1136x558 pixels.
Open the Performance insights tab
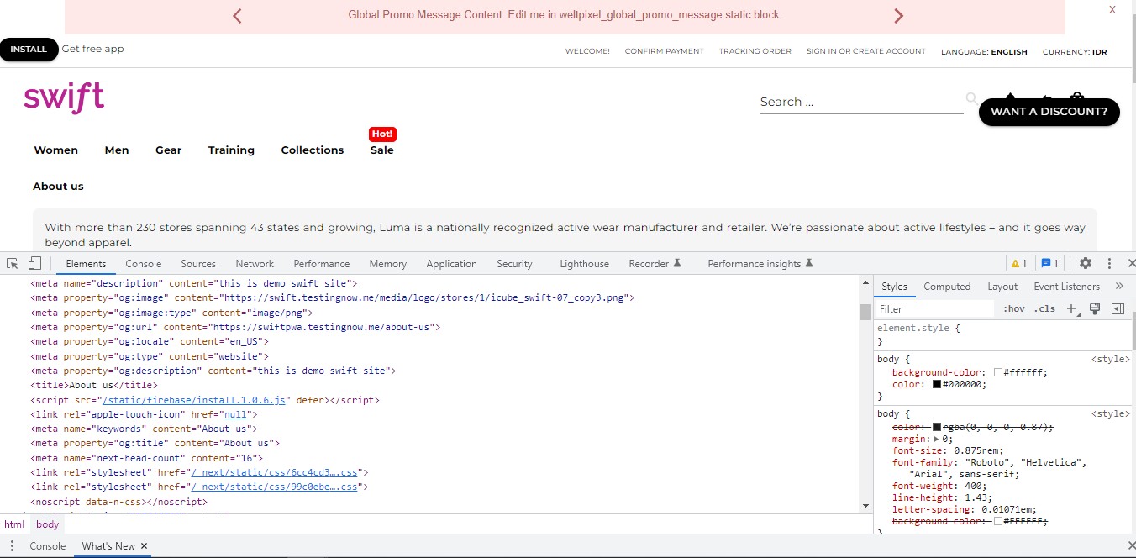(x=760, y=263)
